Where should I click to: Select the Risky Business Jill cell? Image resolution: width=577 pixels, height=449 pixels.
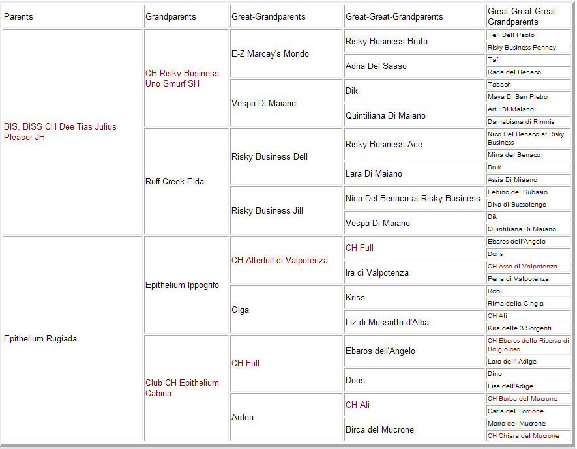click(267, 210)
